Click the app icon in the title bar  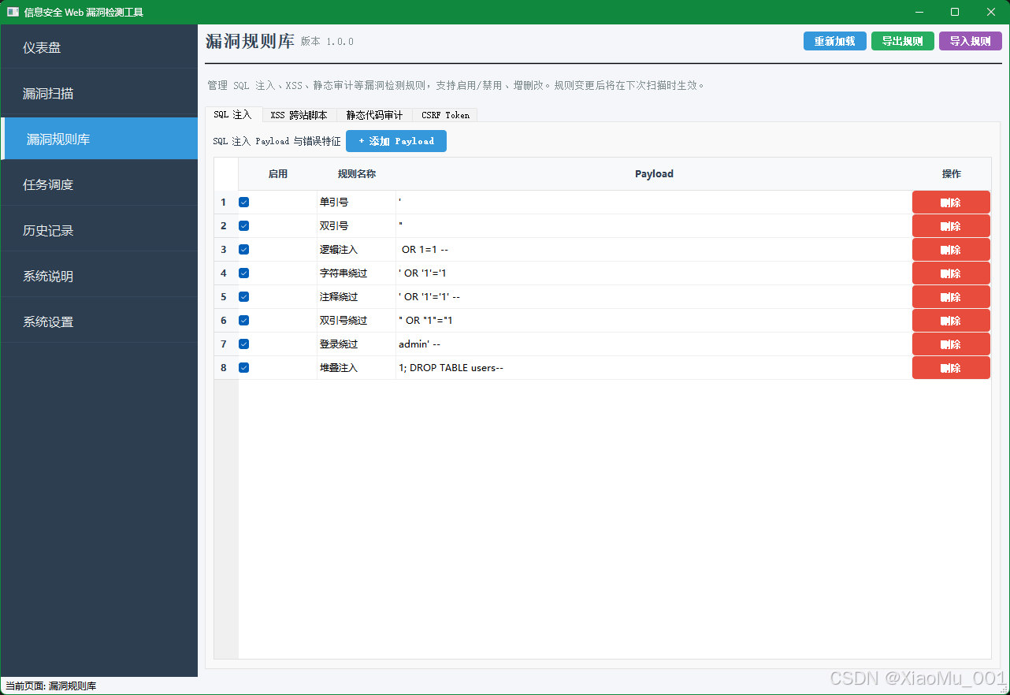tap(13, 12)
